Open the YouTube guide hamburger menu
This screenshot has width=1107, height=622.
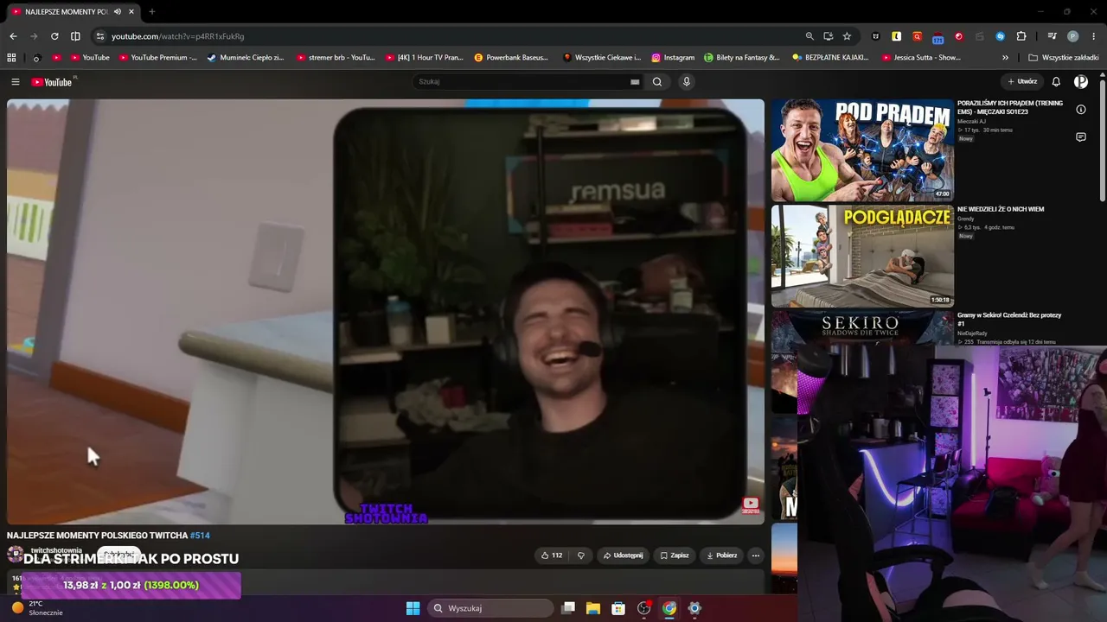16,82
